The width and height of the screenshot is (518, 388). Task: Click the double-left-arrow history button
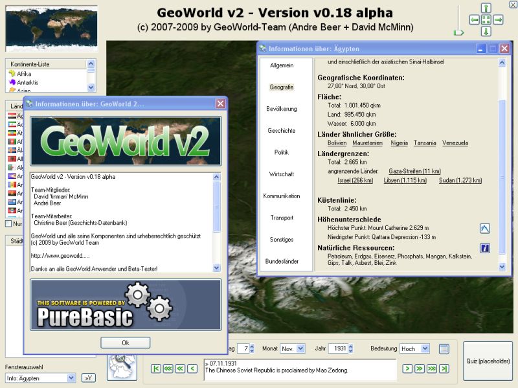[x=181, y=369]
